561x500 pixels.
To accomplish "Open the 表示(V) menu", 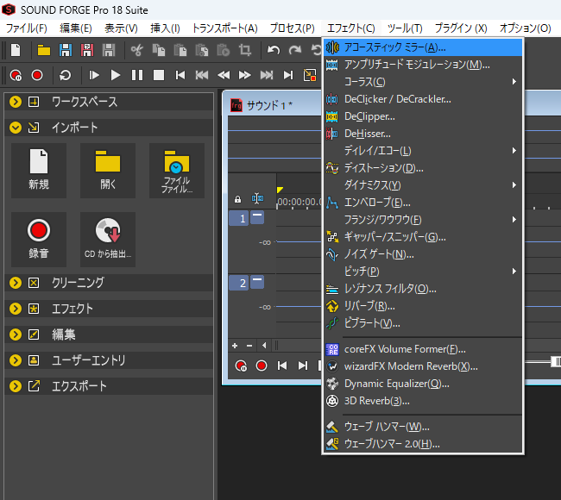I will tap(121, 28).
